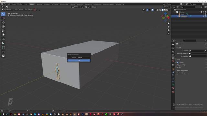207x116 pixels.
Task: Click blue Z axis on navigation gizmo
Action: coord(165,14)
